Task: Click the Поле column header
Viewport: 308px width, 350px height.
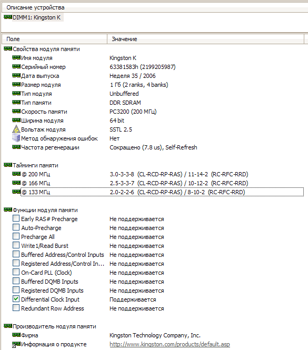Action: pyautogui.click(x=54, y=39)
